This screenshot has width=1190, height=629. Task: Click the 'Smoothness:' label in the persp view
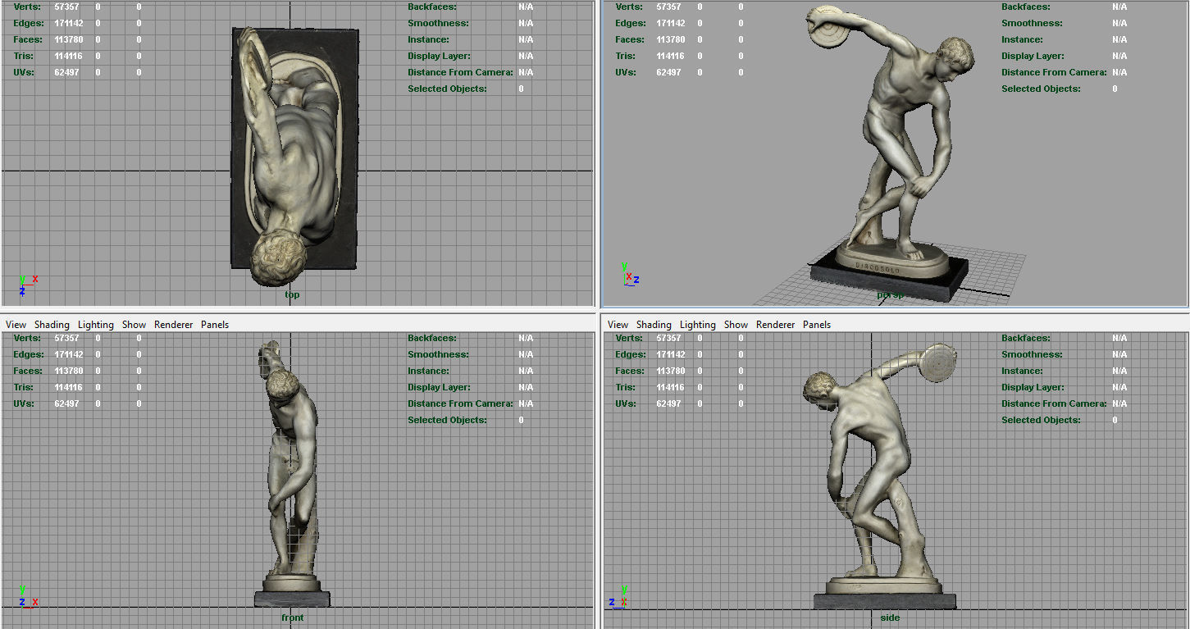1032,23
